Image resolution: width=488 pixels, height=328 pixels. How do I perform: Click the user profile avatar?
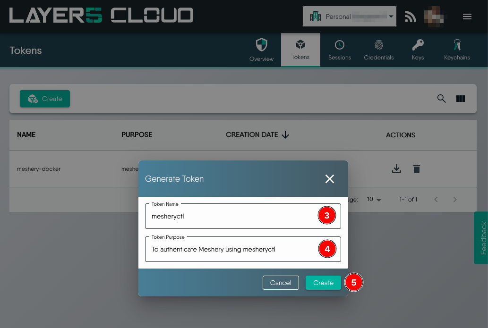click(434, 17)
